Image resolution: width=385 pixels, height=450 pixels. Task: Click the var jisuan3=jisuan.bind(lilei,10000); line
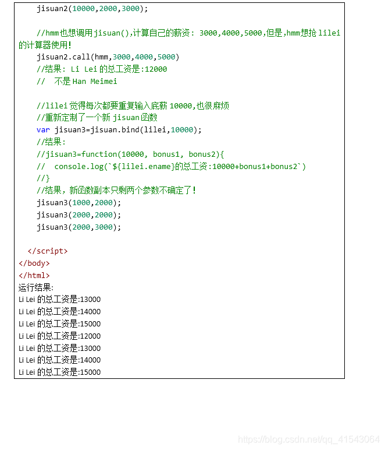[x=119, y=130]
